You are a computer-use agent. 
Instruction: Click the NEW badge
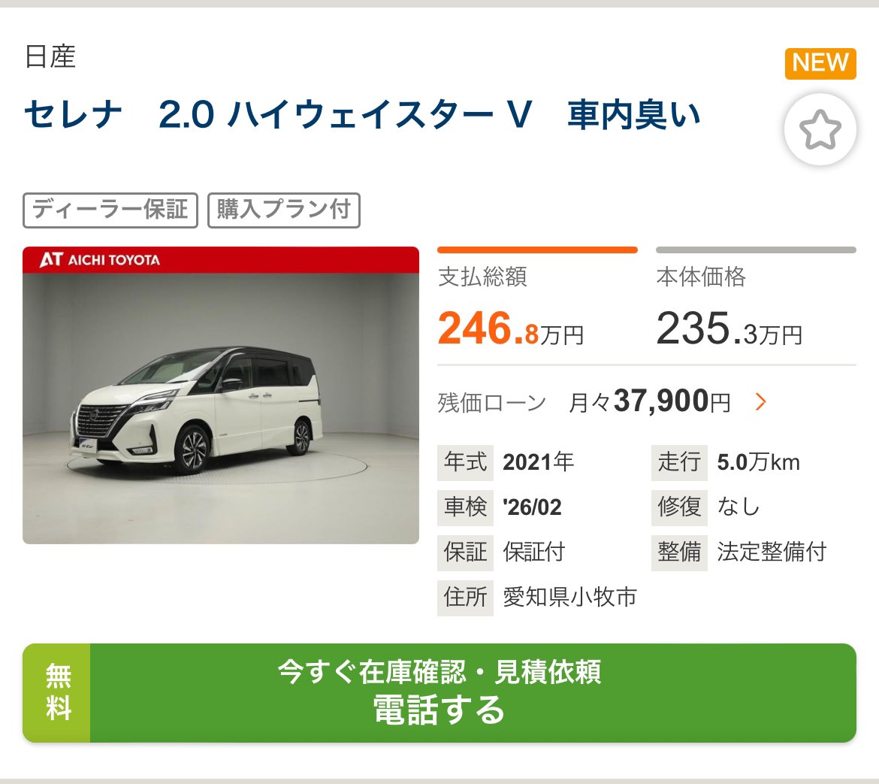820,63
